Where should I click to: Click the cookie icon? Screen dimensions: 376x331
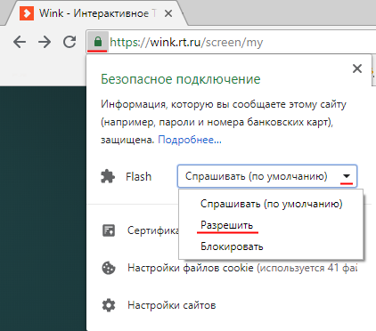tap(109, 268)
